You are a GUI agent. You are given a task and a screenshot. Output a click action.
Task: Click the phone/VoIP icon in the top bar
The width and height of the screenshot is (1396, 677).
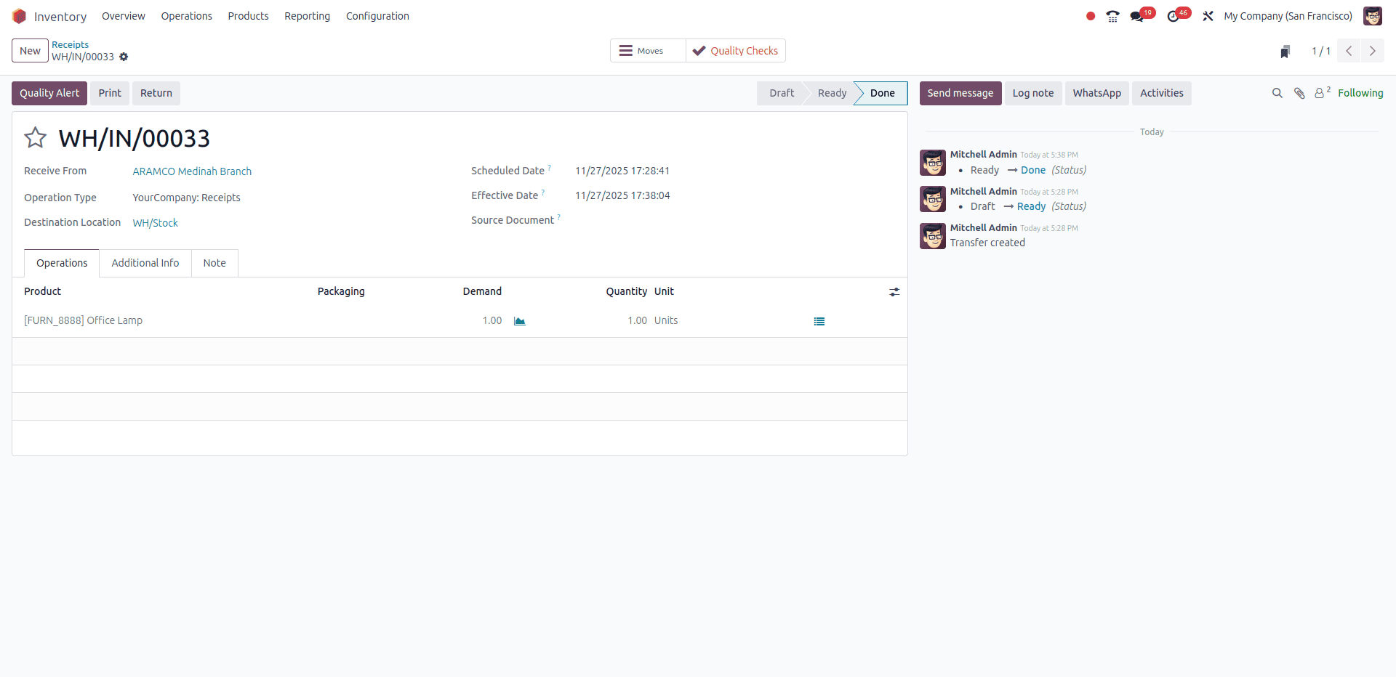1112,15
